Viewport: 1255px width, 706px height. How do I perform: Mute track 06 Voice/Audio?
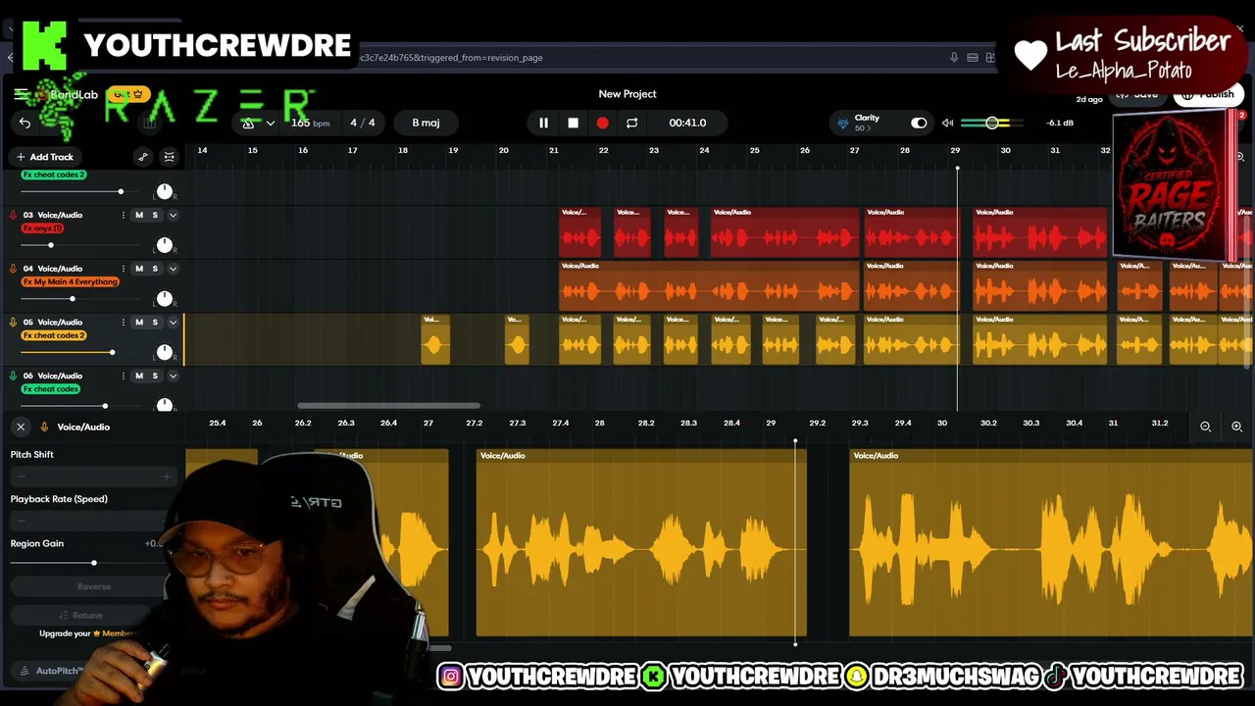[x=139, y=377]
